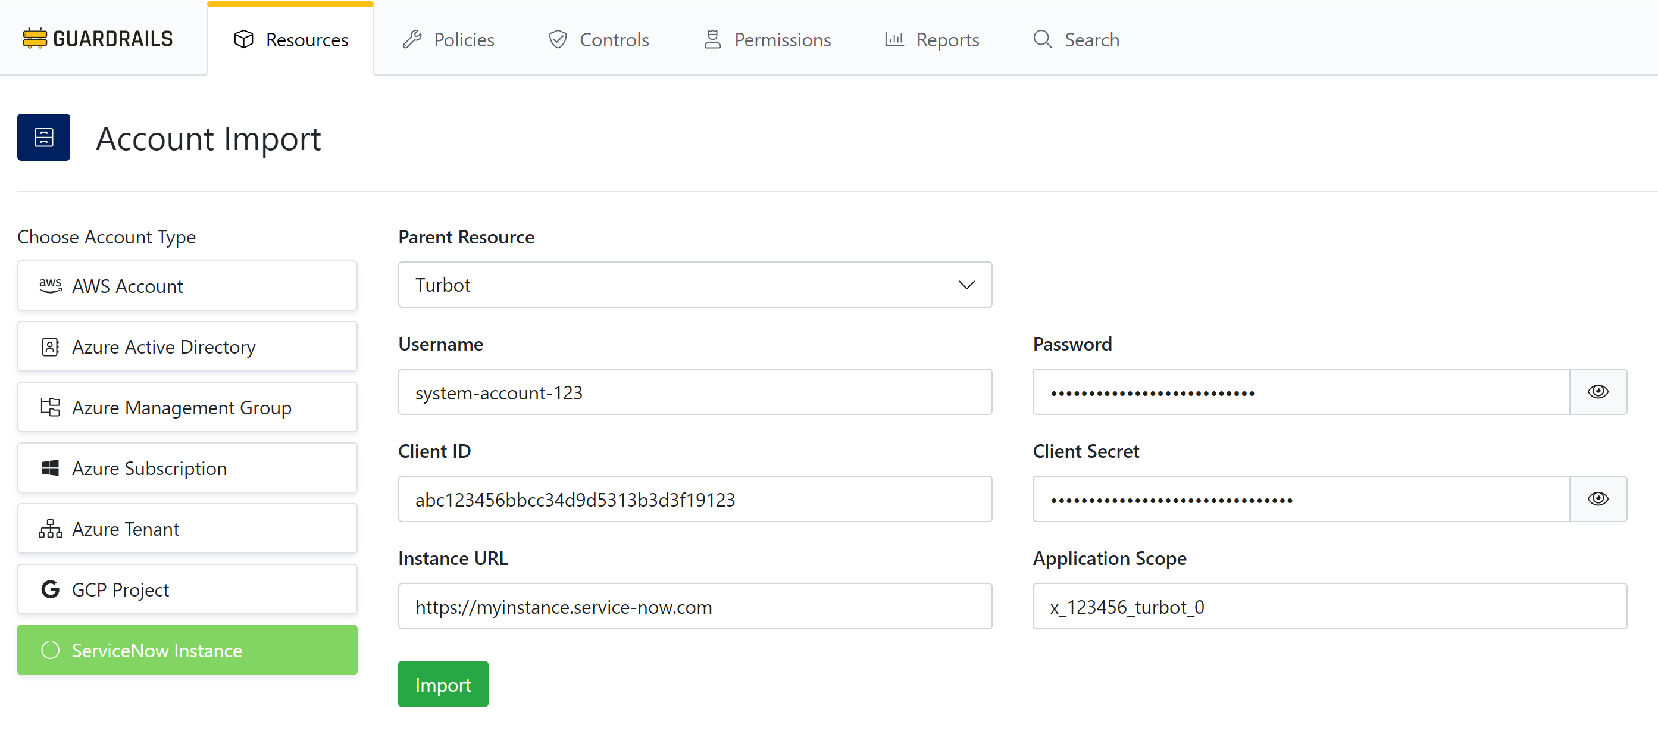Choose the Azure Tenant account type
Viewport: 1658px width, 743px height.
pyautogui.click(x=187, y=529)
